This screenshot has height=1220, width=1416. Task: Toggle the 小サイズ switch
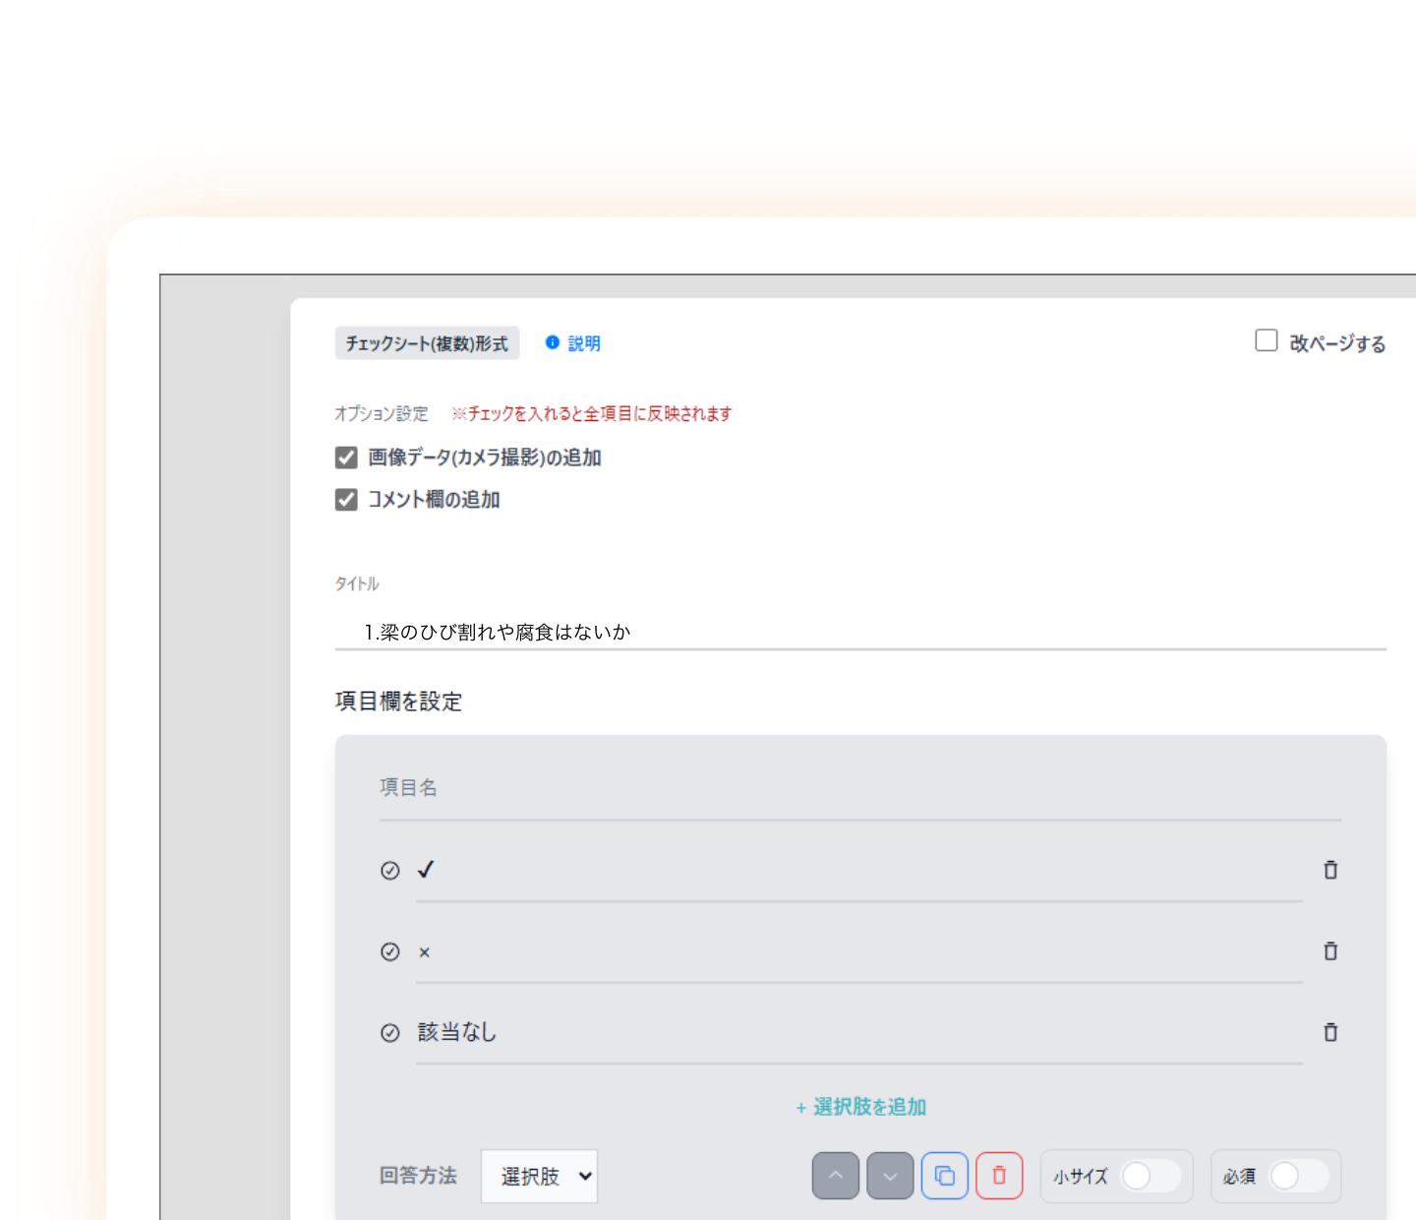tap(1150, 1176)
